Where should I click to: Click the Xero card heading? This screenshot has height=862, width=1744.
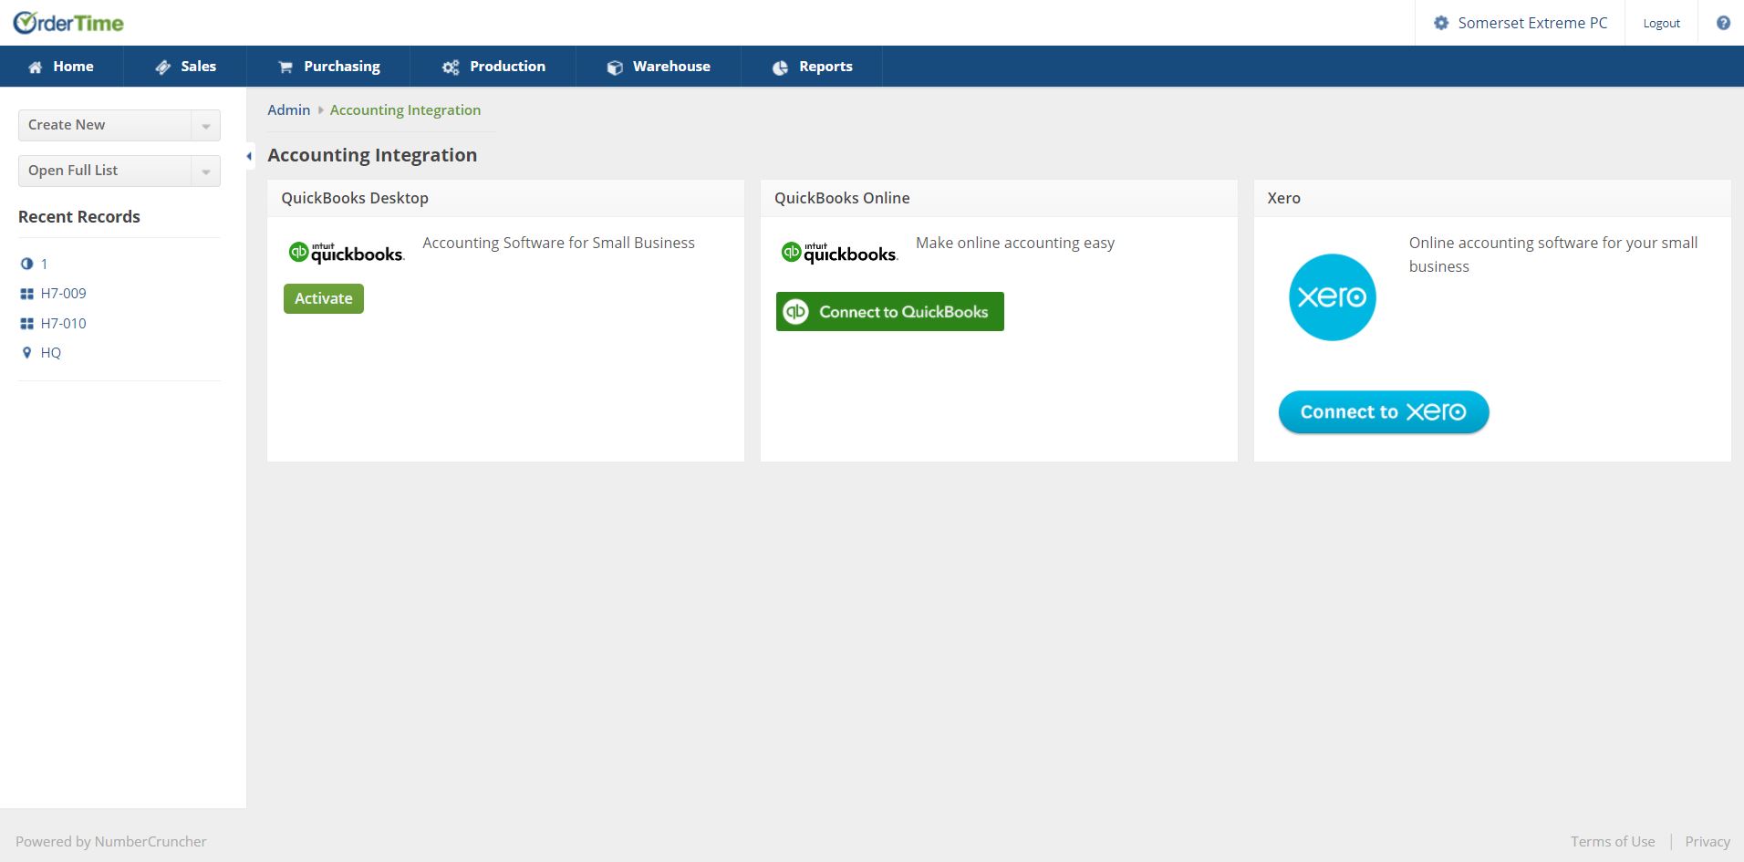point(1283,198)
